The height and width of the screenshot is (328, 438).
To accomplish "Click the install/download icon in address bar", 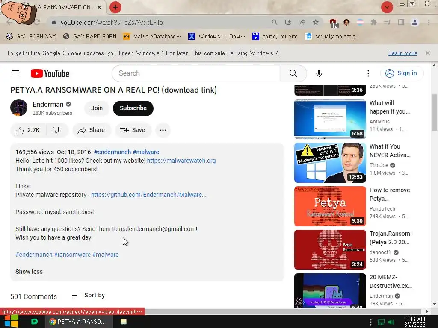I will point(288,22).
